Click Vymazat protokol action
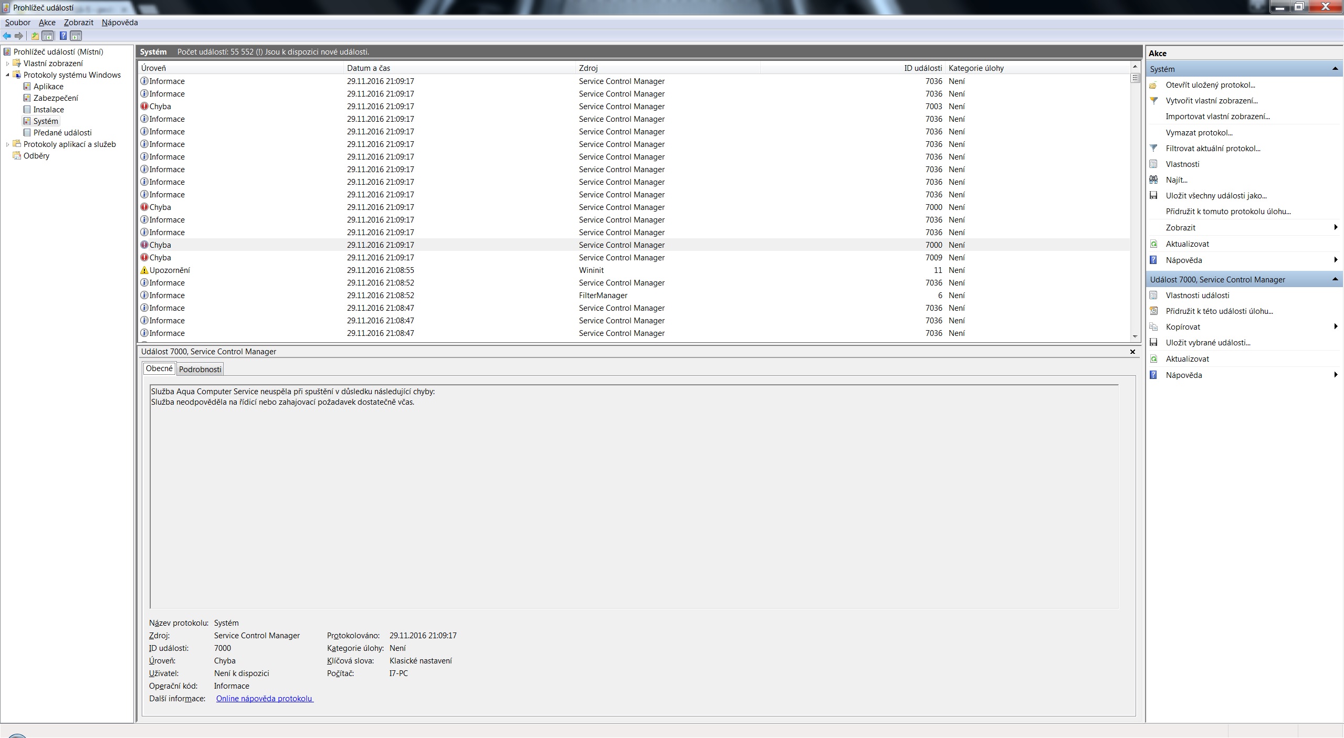1344x738 pixels. [1199, 133]
